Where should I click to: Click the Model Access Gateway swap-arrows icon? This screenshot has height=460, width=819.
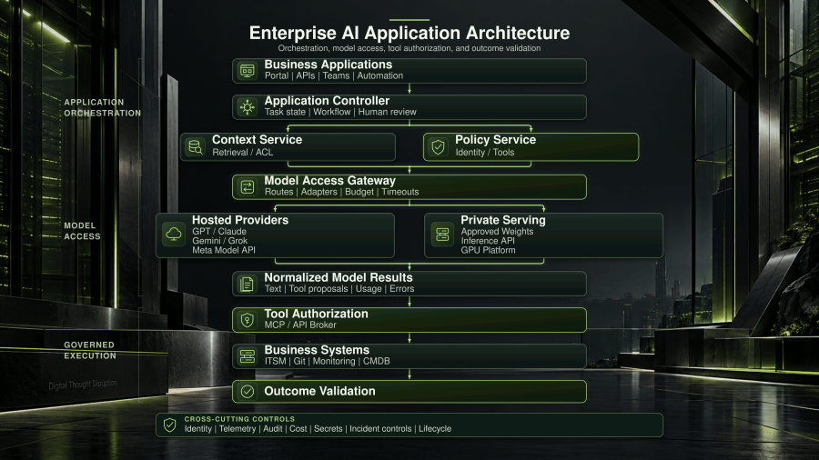(x=247, y=186)
